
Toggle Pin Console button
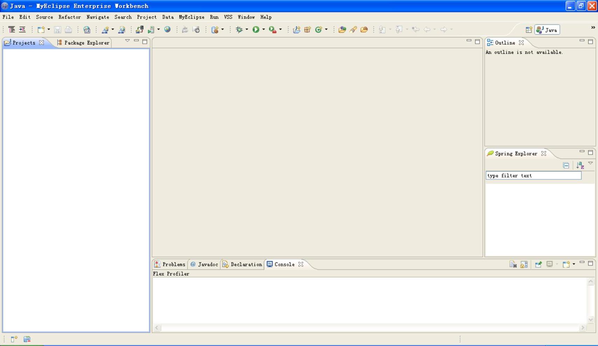538,265
